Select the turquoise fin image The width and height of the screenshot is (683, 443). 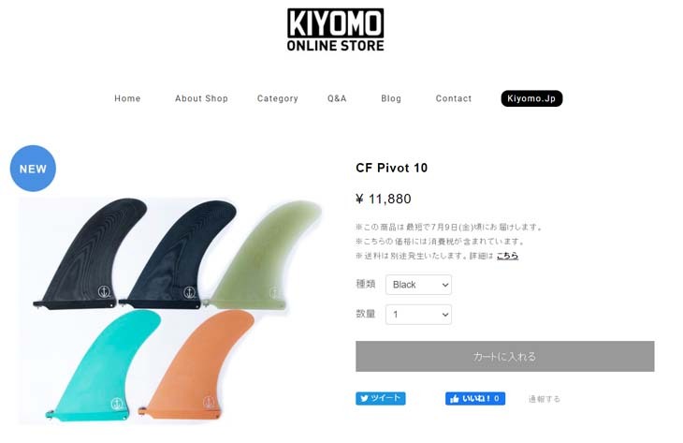tap(103, 365)
